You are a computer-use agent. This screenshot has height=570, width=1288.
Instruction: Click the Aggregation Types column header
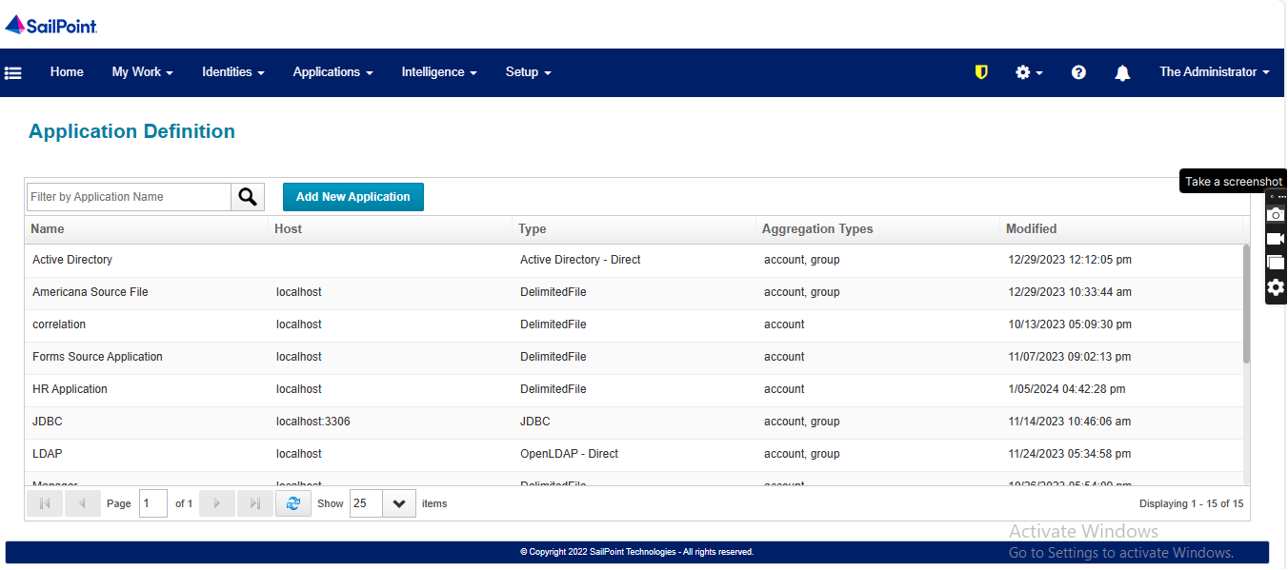[x=878, y=229]
